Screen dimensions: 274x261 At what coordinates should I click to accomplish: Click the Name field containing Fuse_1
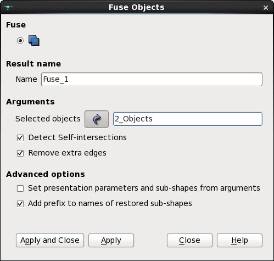point(152,79)
